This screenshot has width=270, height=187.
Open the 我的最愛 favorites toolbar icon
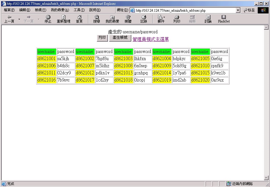click(x=112, y=19)
